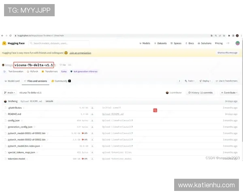243x195 pixels.
Task: Select text-generation-inference tag
Action: [84, 71]
